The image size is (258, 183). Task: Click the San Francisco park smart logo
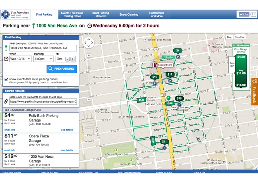pos(15,14)
